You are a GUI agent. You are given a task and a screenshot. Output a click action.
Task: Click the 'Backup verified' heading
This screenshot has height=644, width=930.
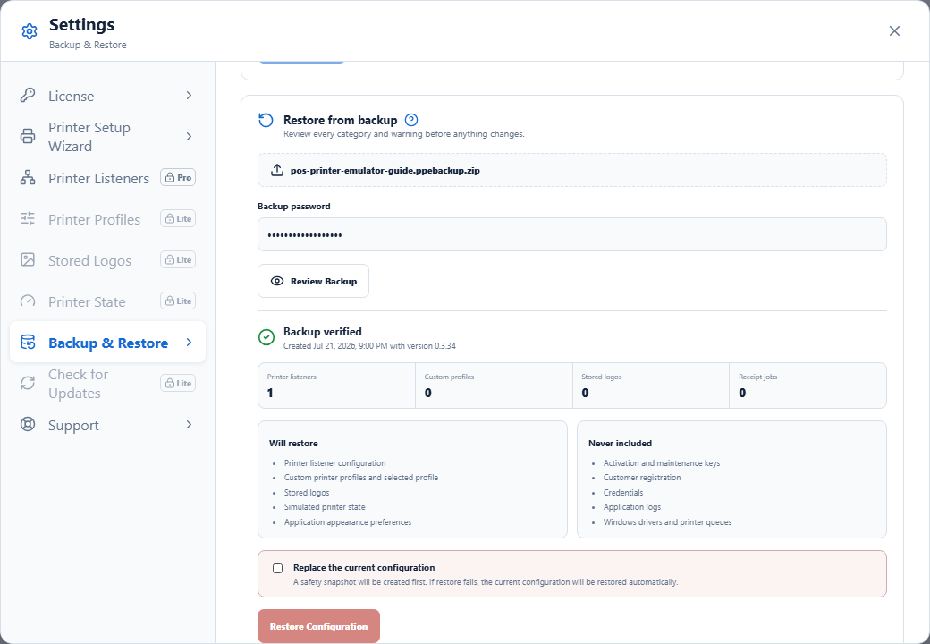click(x=323, y=332)
